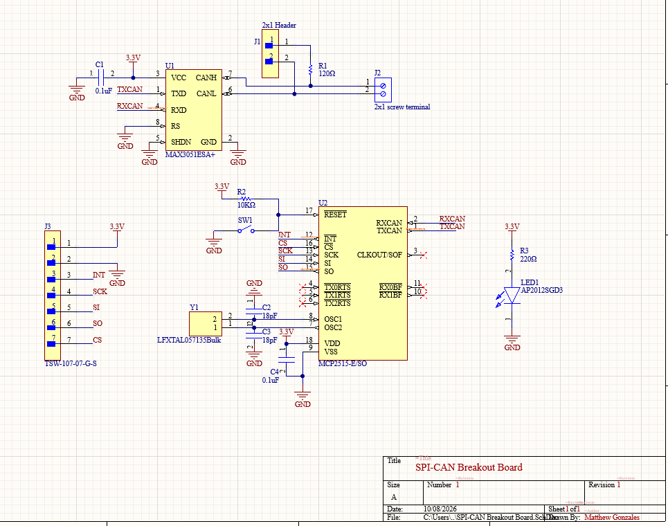The width and height of the screenshot is (668, 526).
Task: Click the "2x1 screw terminal" label
Action: (x=402, y=107)
